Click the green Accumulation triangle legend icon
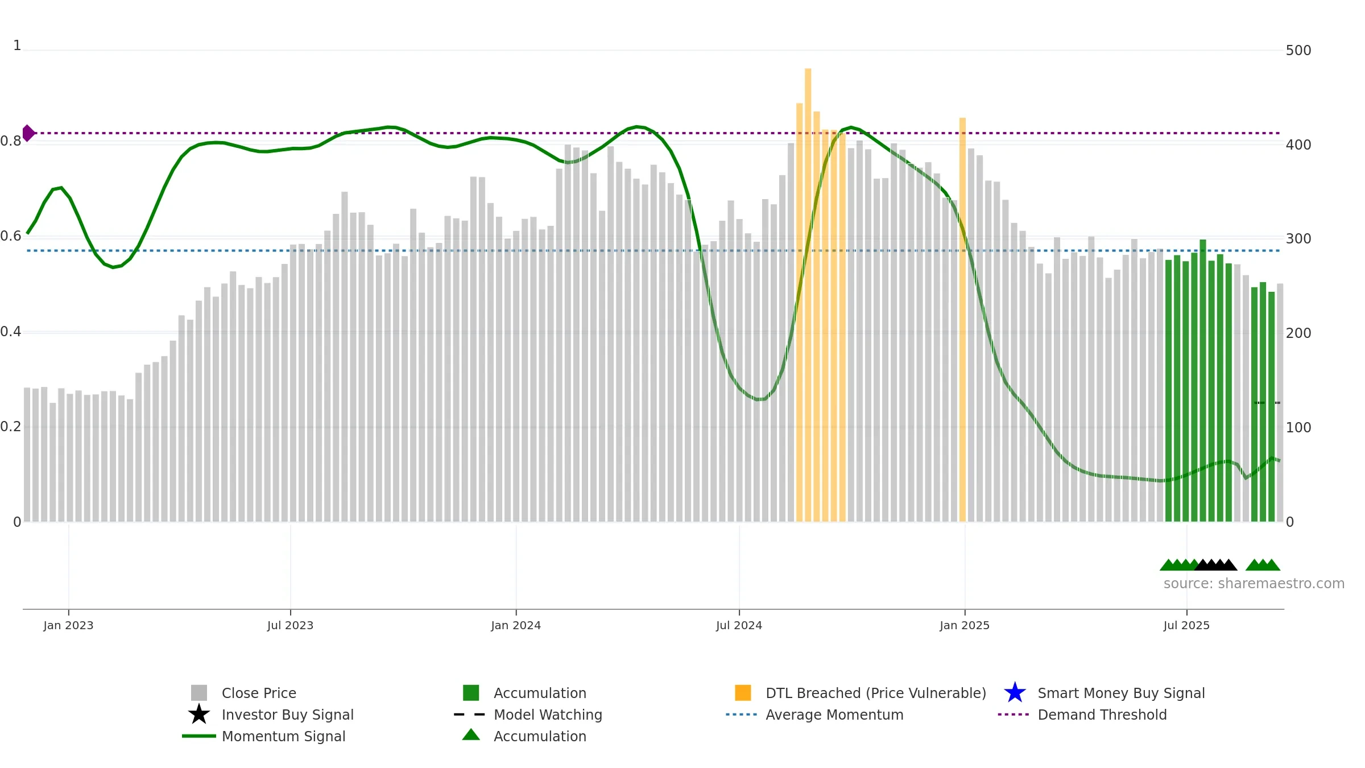The height and width of the screenshot is (768, 1365). click(x=471, y=734)
